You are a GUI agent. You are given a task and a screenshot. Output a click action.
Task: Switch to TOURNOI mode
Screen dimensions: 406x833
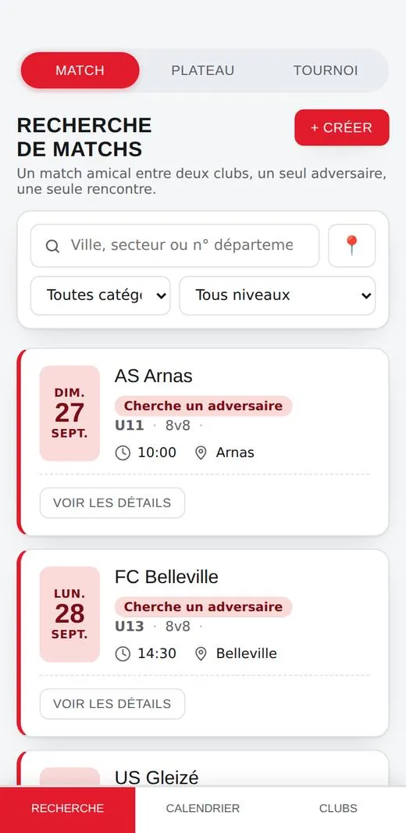[326, 70]
